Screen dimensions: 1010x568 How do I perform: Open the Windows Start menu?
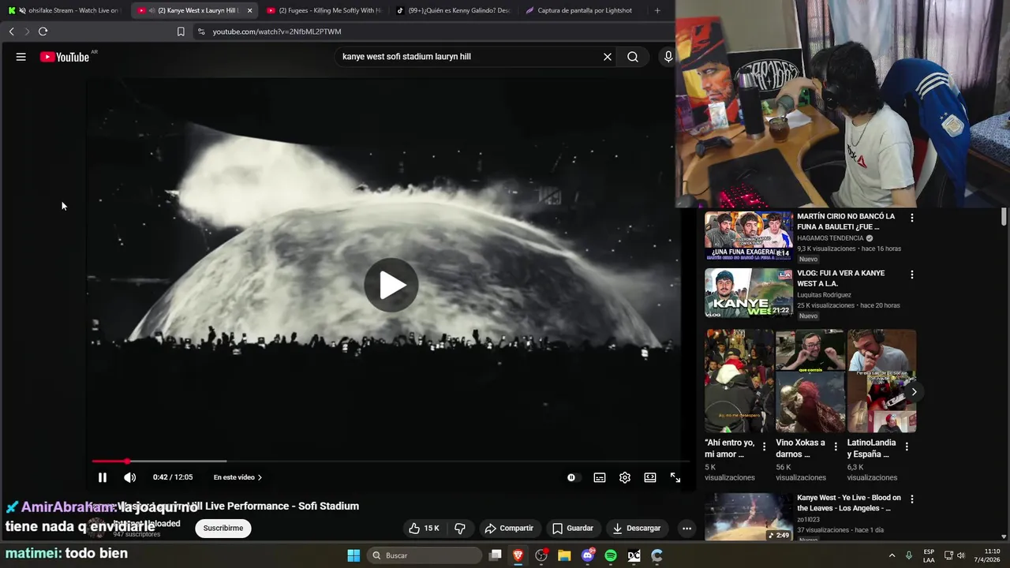point(353,555)
